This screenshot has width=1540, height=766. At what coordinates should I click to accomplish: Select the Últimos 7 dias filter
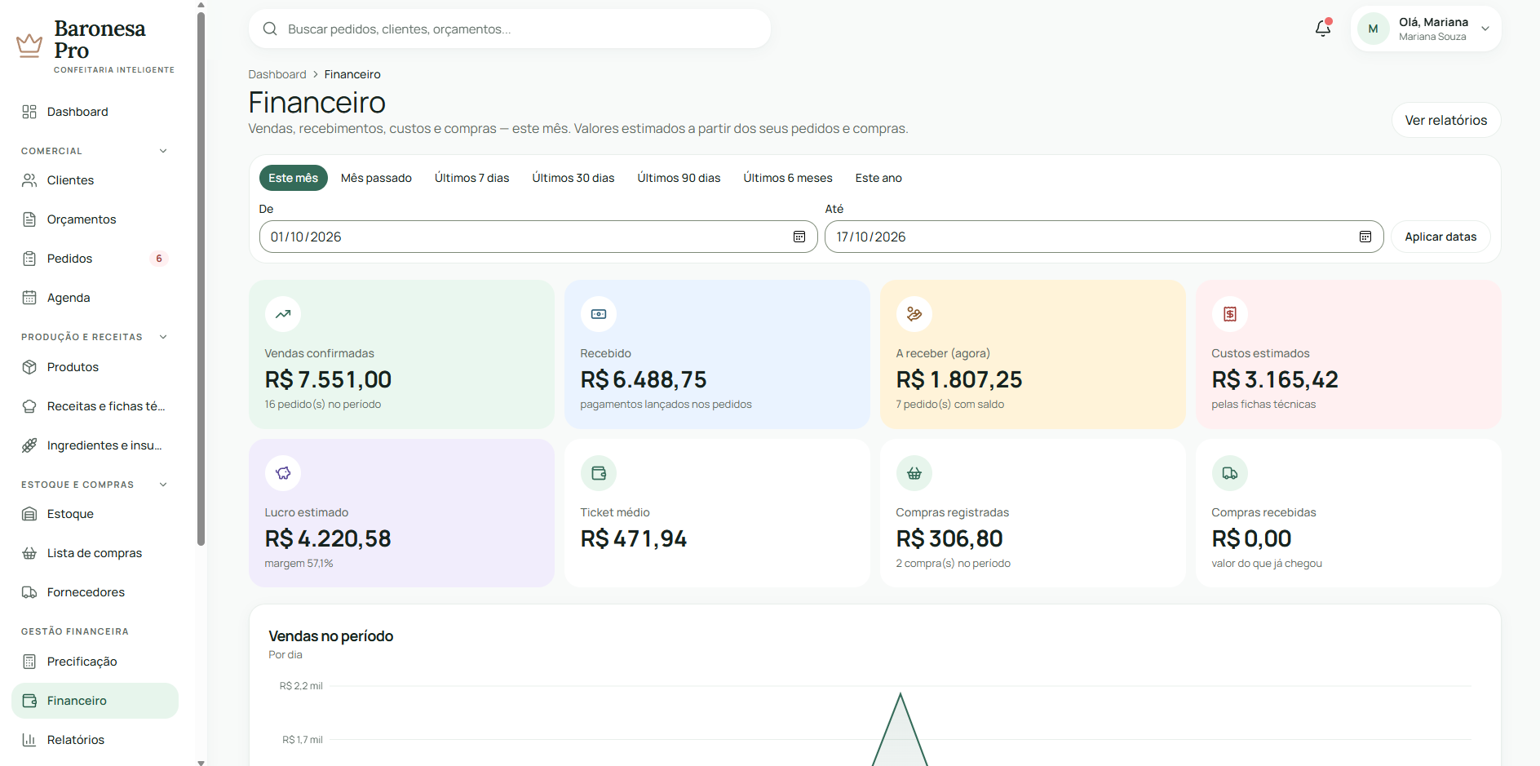point(471,178)
